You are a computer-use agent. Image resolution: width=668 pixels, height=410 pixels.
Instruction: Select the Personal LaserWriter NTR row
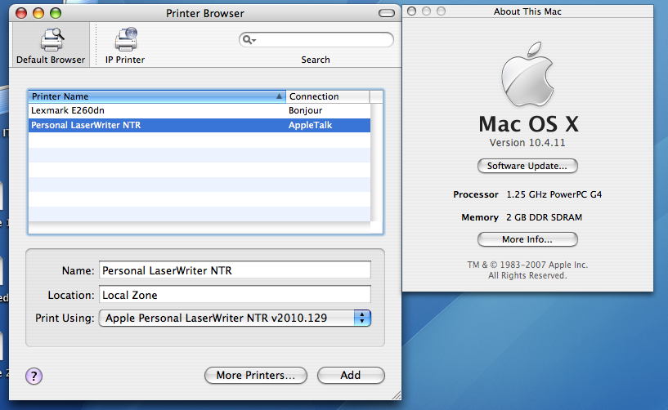click(200, 125)
